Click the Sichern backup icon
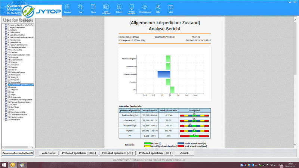 (x=119, y=8)
